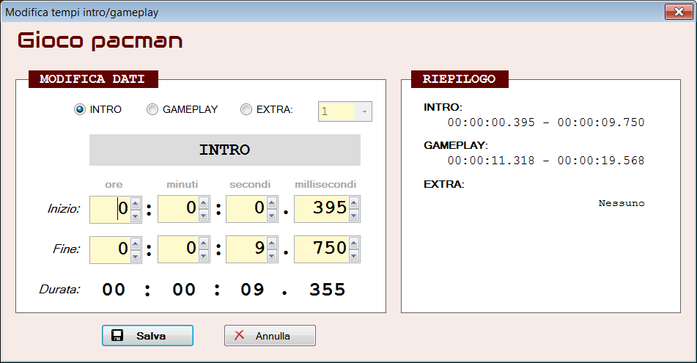Click the Salva button

pyautogui.click(x=147, y=336)
